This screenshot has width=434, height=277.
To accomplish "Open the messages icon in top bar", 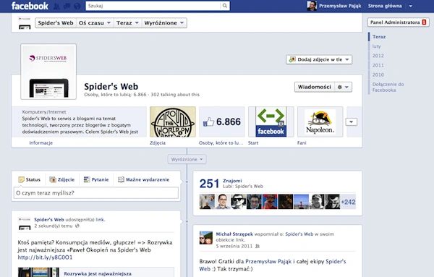I will click(x=67, y=6).
